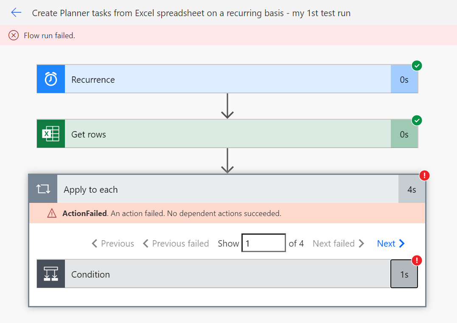Click the Next failed button
Screen dimensions: 457x323
click(x=338, y=244)
